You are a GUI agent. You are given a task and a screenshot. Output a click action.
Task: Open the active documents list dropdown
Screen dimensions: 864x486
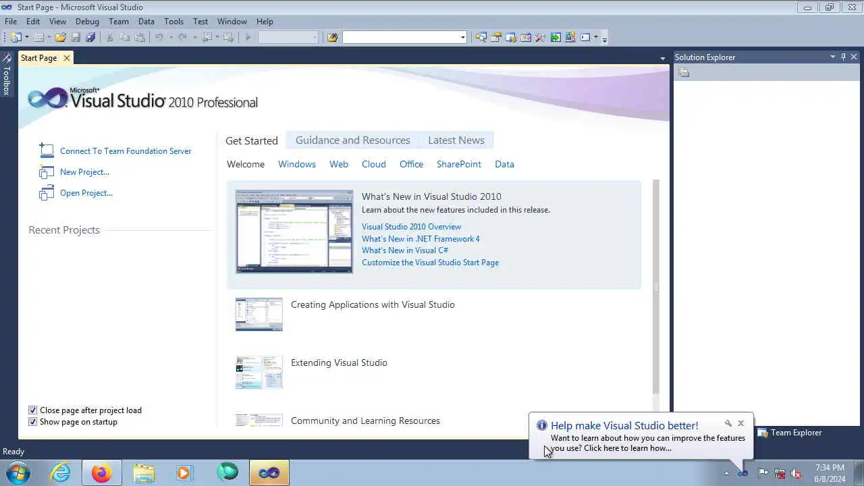click(x=663, y=59)
